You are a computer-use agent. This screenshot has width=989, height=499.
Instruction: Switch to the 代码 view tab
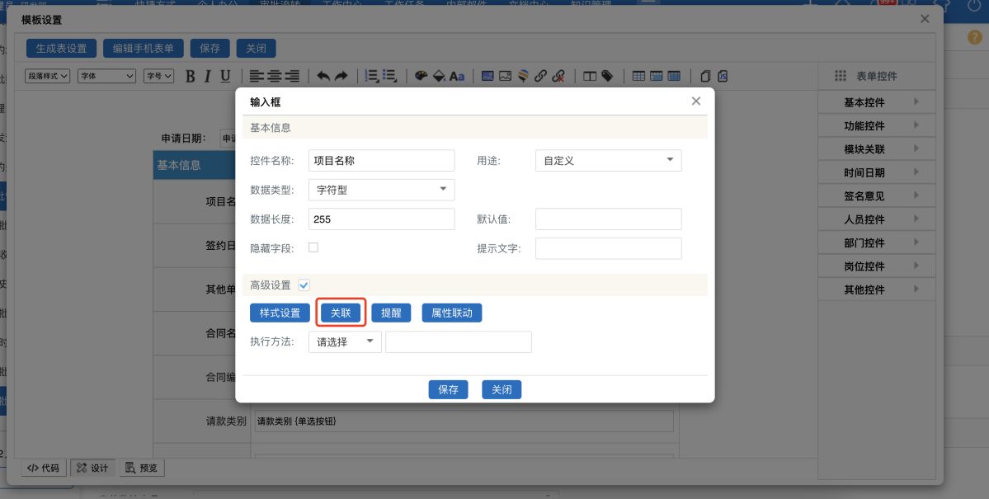(43, 468)
